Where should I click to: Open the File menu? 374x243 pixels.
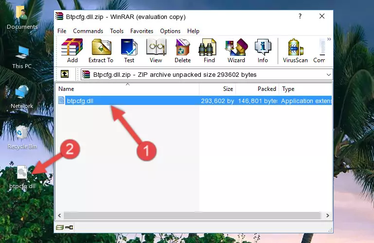pos(62,31)
